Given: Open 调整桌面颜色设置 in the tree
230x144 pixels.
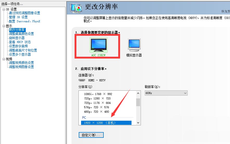Looking at the screenshot, I should point(21,34).
